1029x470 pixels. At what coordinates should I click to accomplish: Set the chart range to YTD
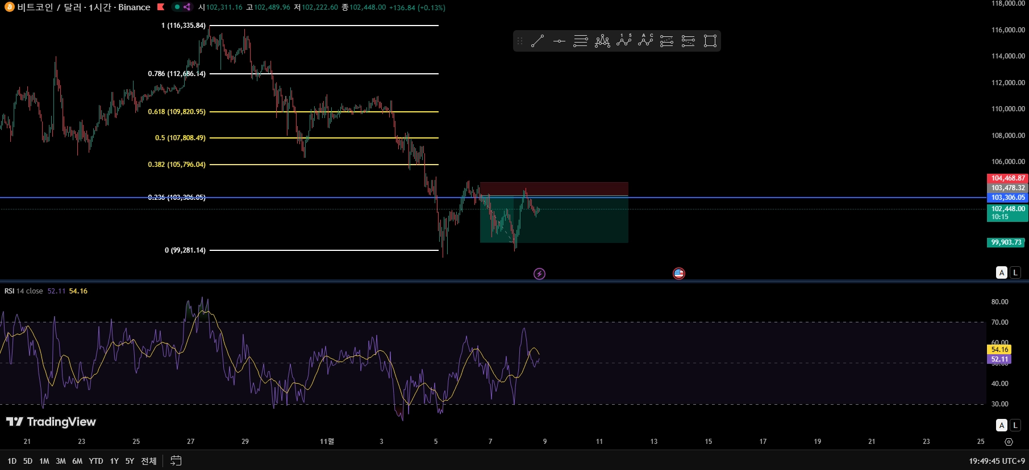point(96,461)
